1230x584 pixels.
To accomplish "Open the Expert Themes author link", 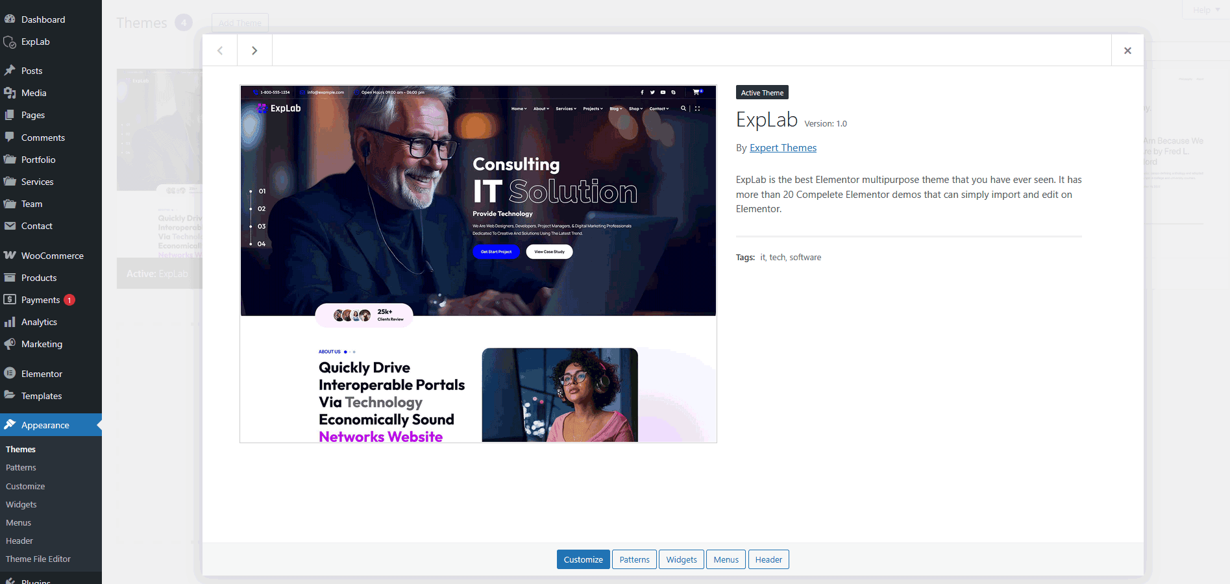I will pos(783,148).
